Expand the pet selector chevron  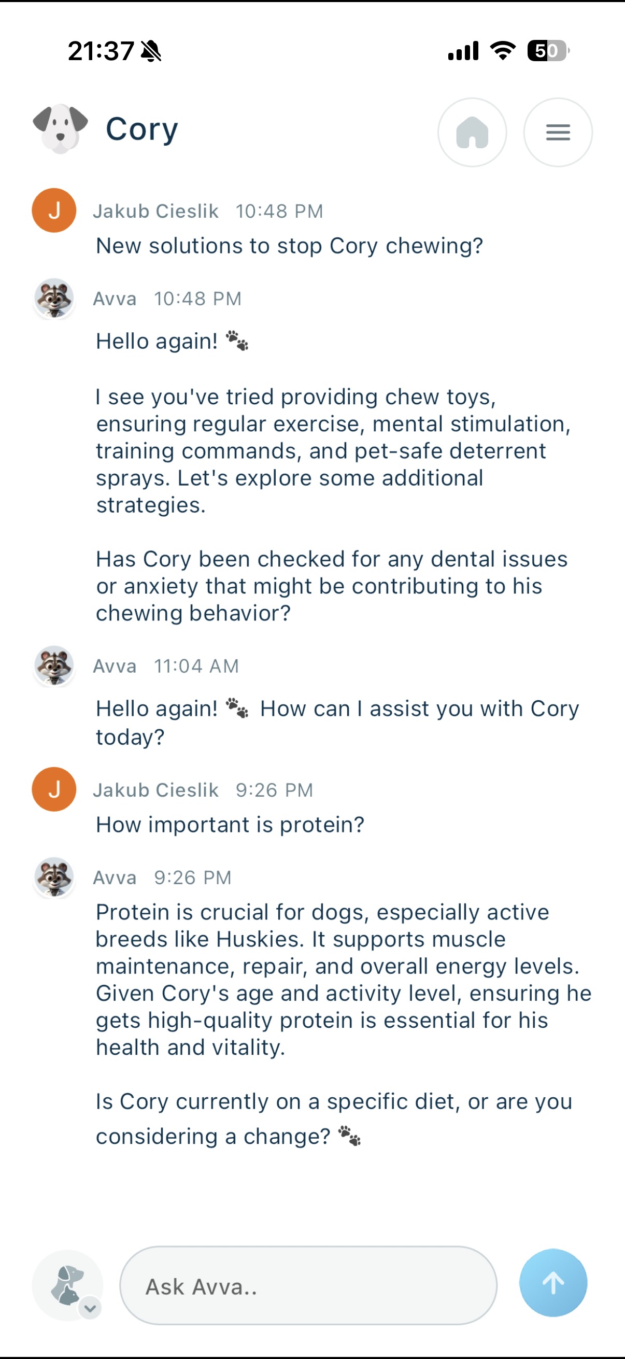coord(91,1308)
